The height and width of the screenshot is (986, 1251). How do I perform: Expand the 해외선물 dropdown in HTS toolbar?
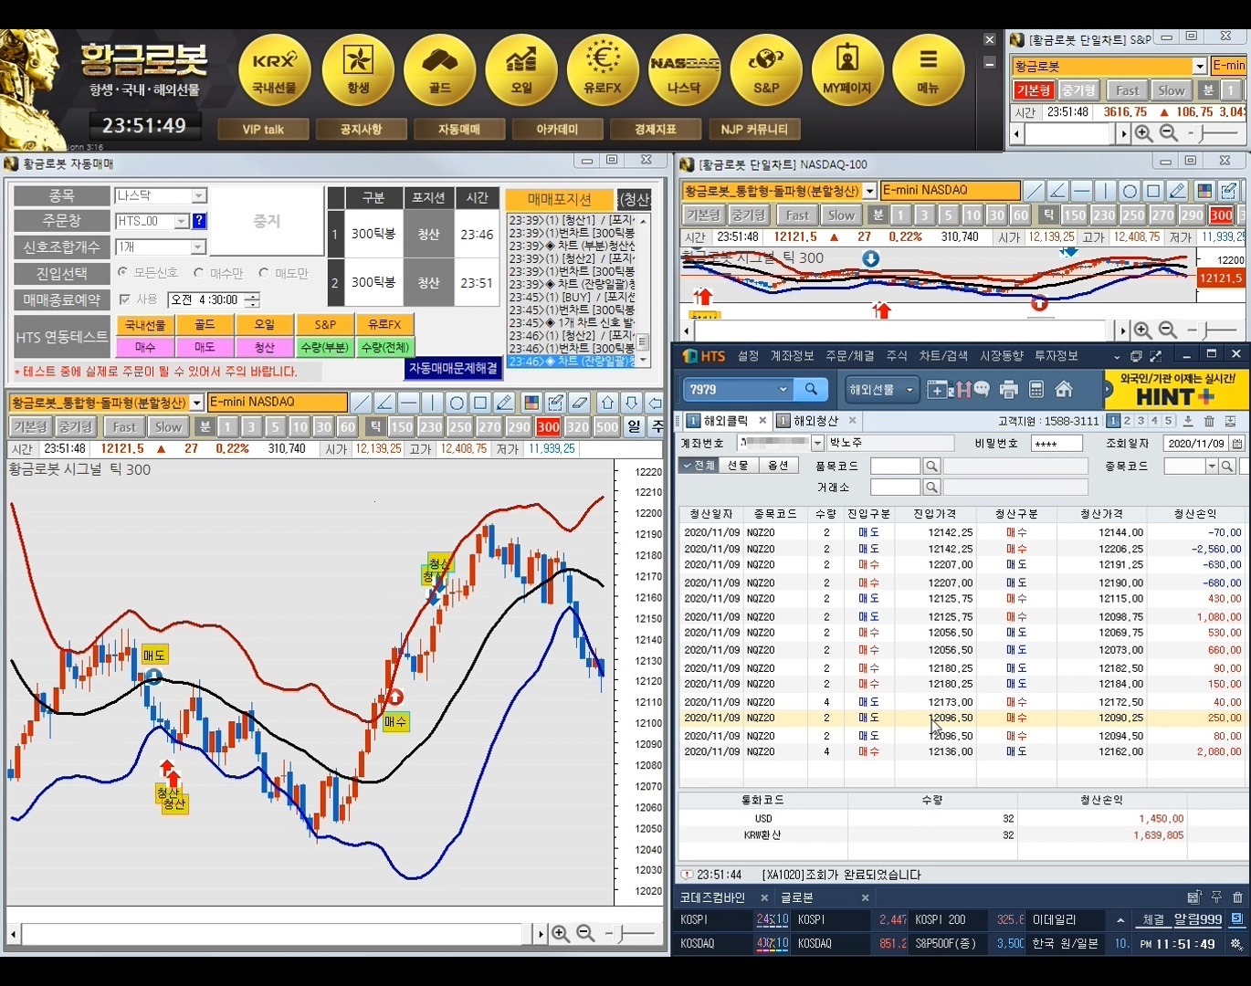[x=909, y=390]
